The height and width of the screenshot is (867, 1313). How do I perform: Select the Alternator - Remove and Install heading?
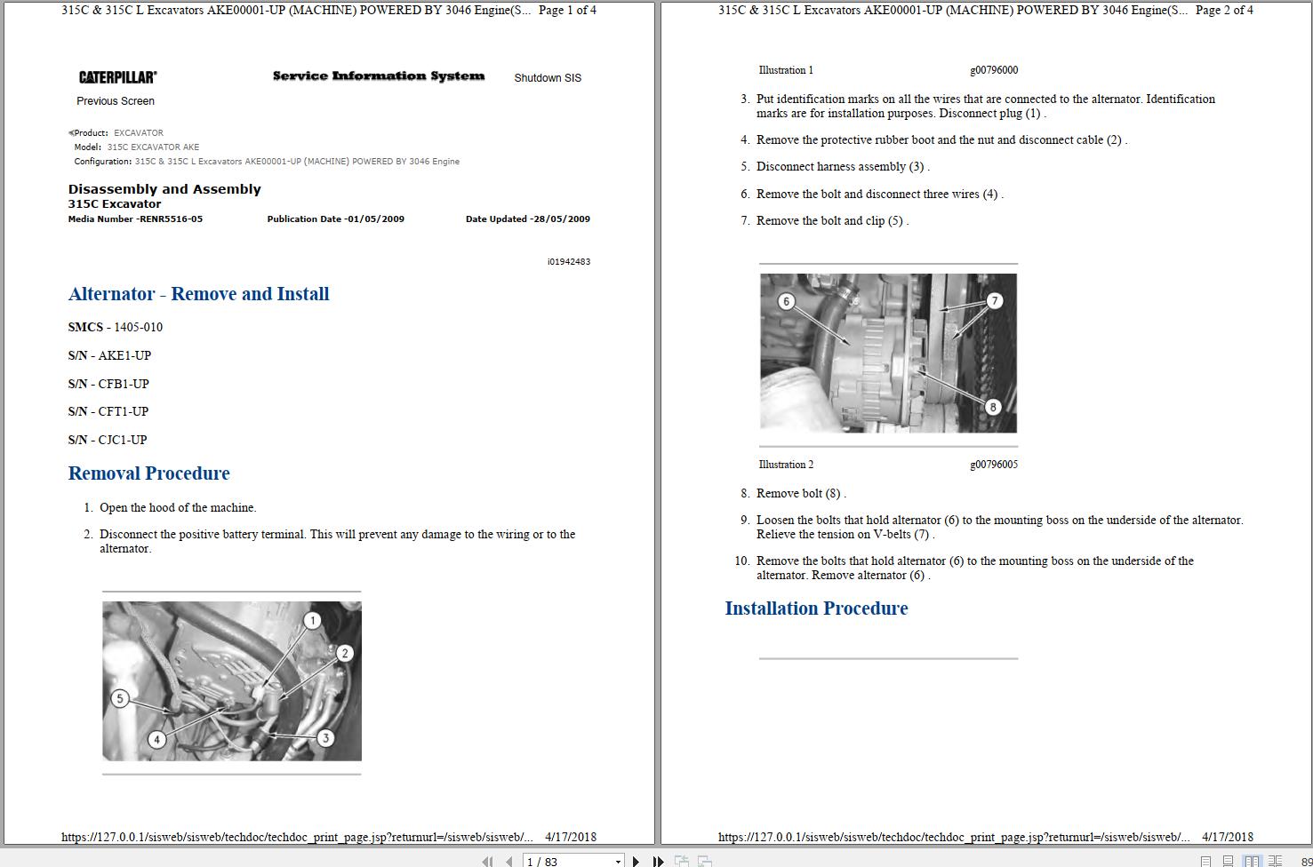pyautogui.click(x=198, y=294)
